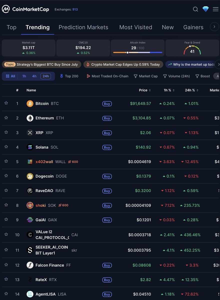Select the Bitcoin coin logo
This screenshot has width=220, height=300.
point(30,103)
